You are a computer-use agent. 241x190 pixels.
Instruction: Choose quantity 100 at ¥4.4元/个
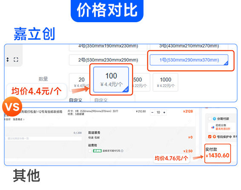[x=111, y=79]
